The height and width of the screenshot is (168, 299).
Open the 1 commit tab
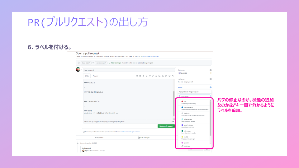tap(99, 138)
